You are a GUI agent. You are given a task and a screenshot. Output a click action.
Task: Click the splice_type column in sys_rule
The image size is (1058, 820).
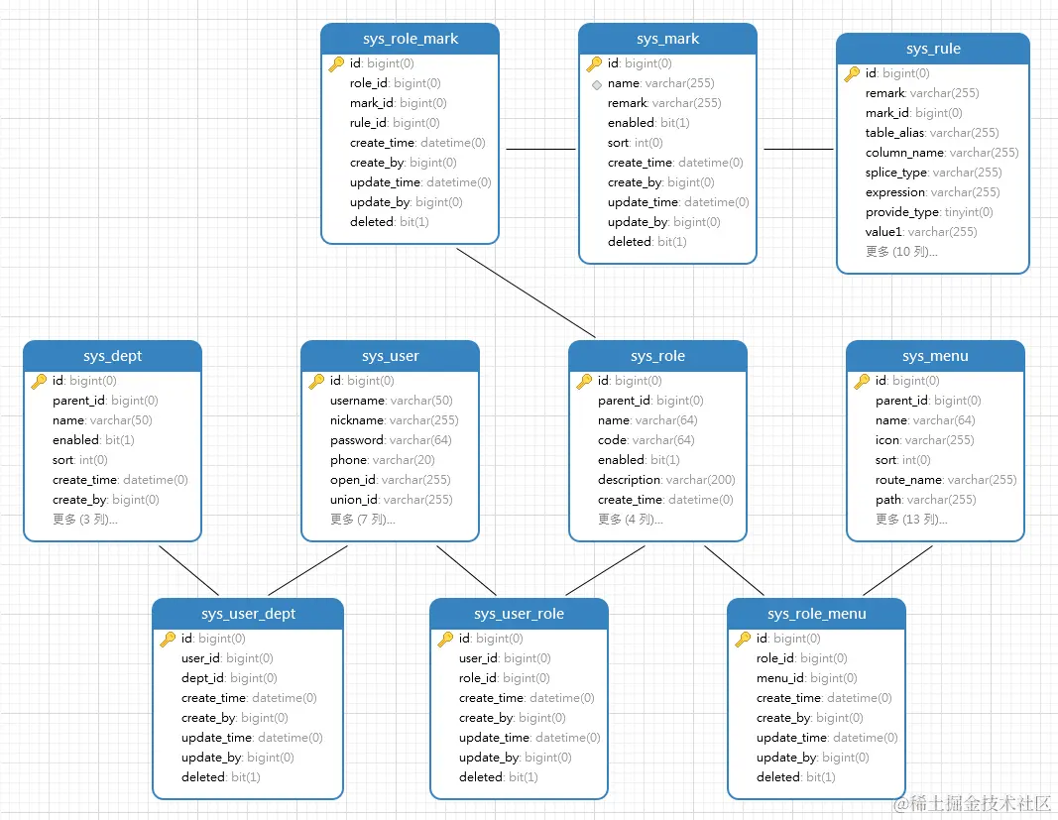[x=933, y=173]
